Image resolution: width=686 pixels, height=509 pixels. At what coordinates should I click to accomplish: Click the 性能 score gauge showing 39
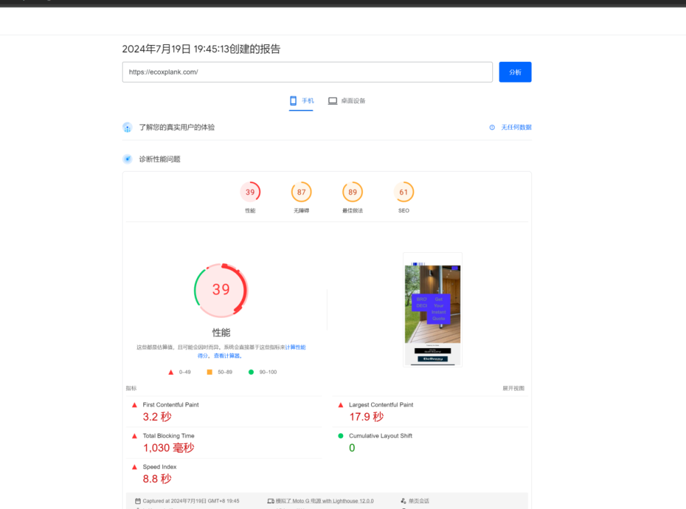coord(250,192)
